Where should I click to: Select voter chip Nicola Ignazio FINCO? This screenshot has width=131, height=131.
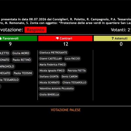52,71
